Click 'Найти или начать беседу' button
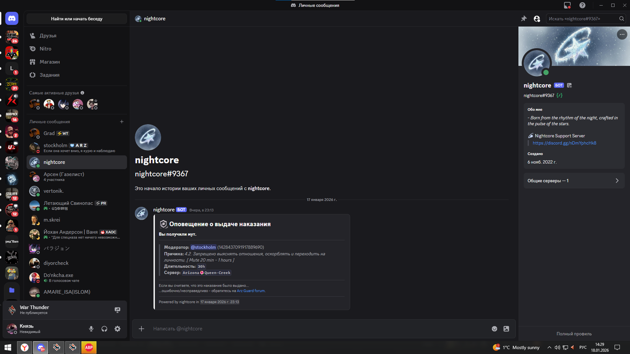Viewport: 630px width, 354px height. pos(76,19)
